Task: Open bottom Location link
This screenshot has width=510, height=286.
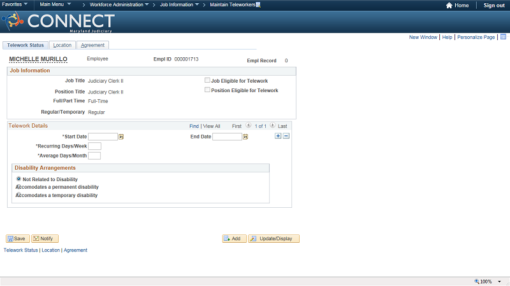Action: [51, 250]
